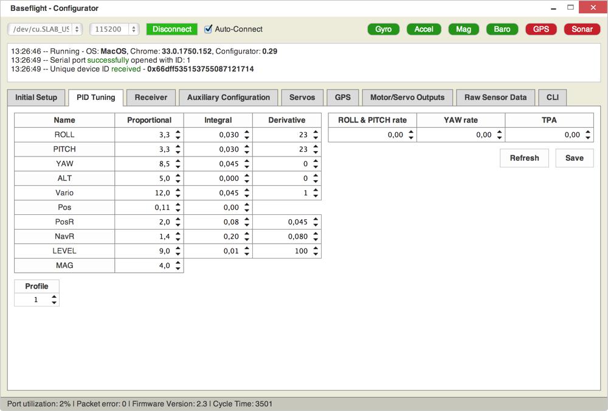Click the Mag sensor indicator
This screenshot has width=608, height=411.
pos(463,29)
